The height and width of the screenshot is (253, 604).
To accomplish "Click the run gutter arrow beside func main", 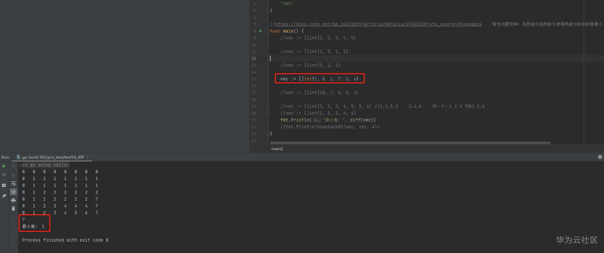I will pyautogui.click(x=260, y=31).
